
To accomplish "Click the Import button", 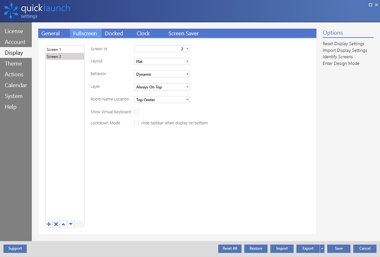I will pos(282,248).
